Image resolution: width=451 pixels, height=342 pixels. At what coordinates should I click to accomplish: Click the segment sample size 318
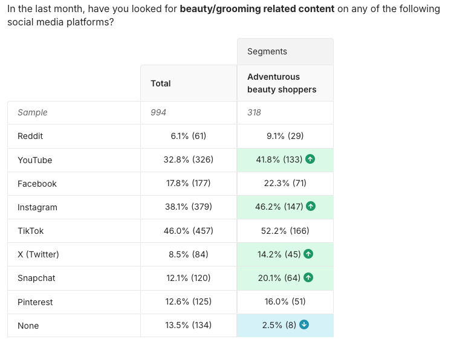click(254, 112)
